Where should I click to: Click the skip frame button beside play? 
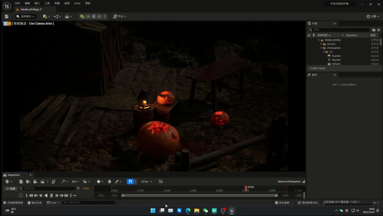(88, 16)
